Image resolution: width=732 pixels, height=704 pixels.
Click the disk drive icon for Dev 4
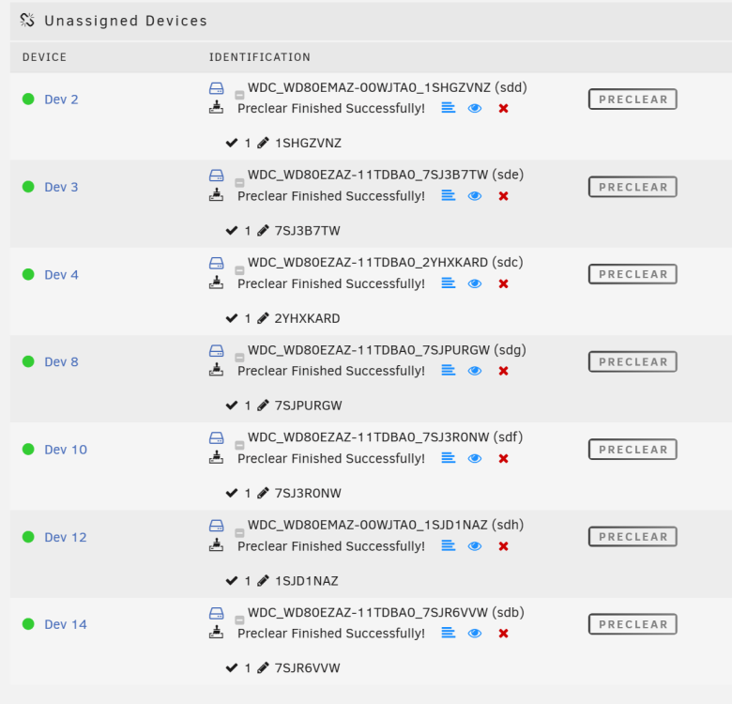[216, 263]
